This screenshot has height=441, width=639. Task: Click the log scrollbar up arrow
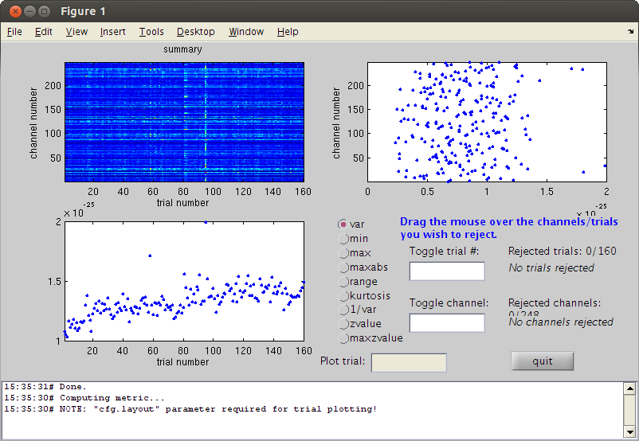pyautogui.click(x=629, y=388)
